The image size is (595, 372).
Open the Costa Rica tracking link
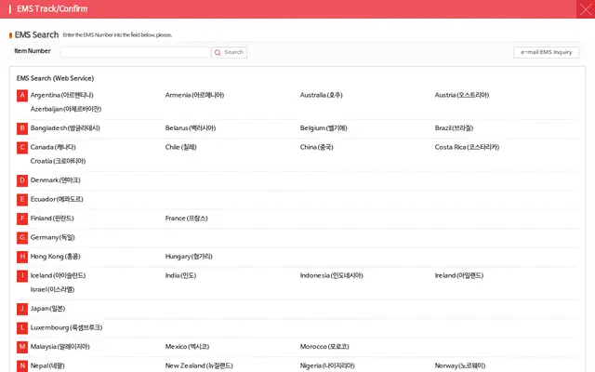(x=467, y=147)
